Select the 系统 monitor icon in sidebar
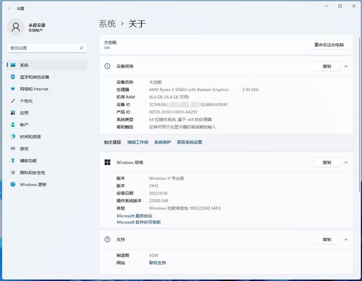 (x=13, y=65)
